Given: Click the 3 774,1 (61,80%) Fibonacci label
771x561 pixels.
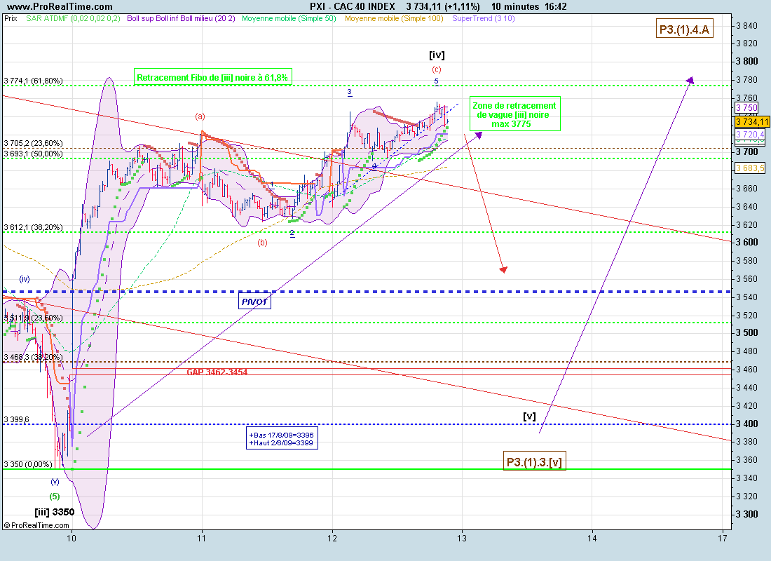Looking at the screenshot, I should 34,81.
